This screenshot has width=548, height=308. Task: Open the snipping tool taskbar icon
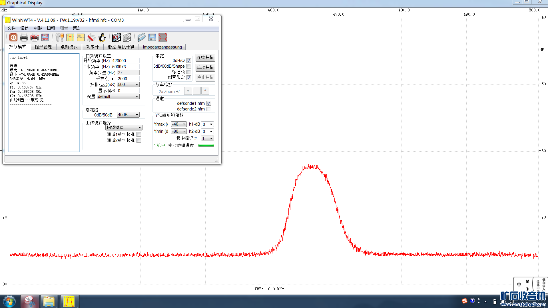(x=30, y=301)
